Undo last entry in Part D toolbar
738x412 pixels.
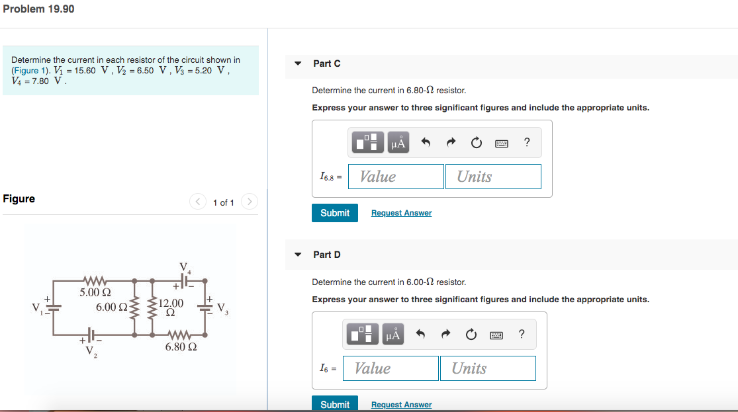[x=420, y=334]
